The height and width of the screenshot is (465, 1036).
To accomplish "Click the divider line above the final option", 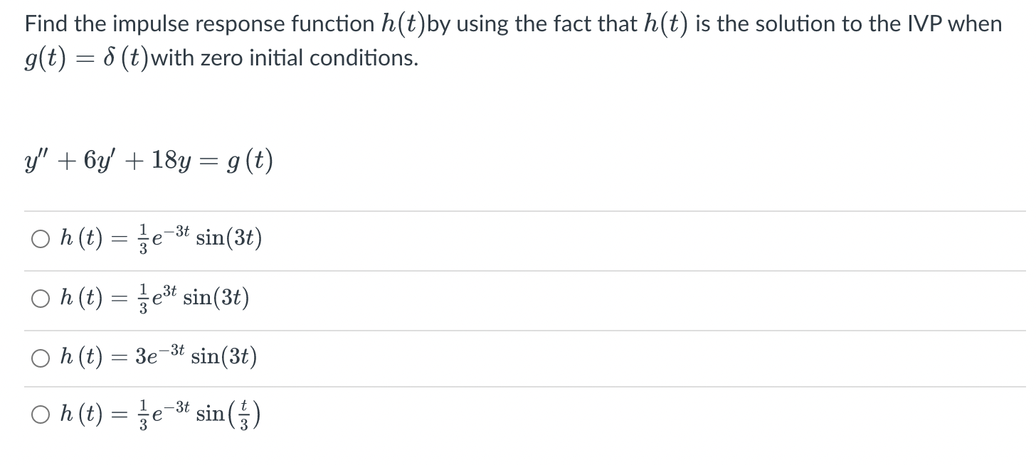I will (498, 387).
